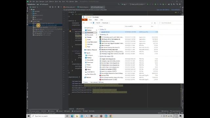210x118 pixels.
Task: Click the Expand All icon in Project panel
Action: coord(52,7)
